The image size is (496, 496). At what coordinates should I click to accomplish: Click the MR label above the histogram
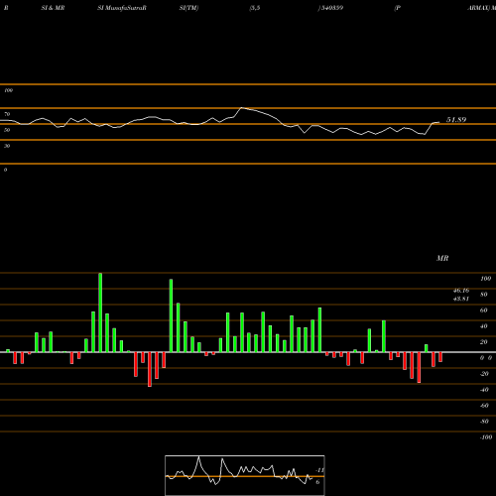point(442,258)
